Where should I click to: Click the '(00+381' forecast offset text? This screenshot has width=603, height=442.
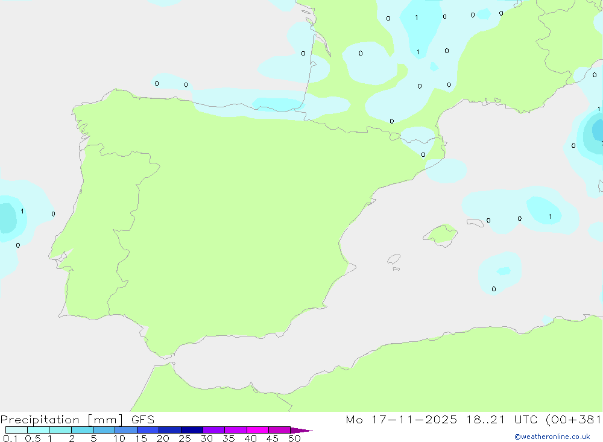point(573,420)
